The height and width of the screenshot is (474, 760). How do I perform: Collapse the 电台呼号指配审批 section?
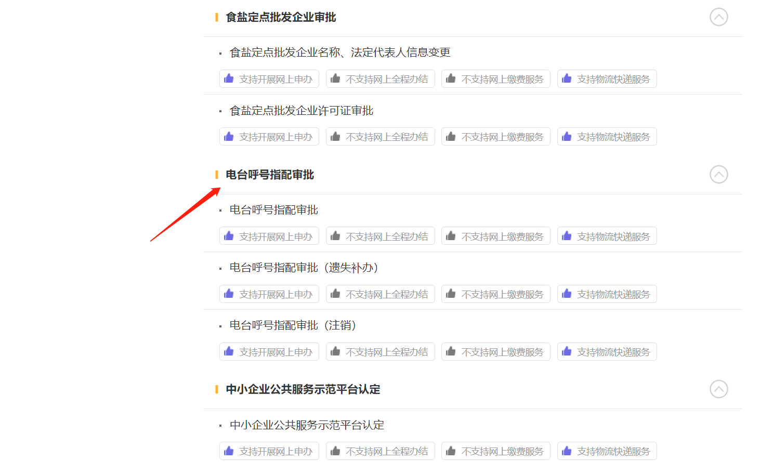coord(718,175)
